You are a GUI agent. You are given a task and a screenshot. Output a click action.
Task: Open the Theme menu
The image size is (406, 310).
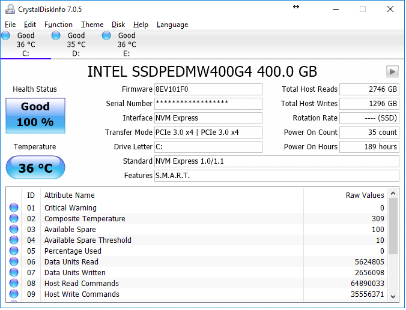point(92,25)
